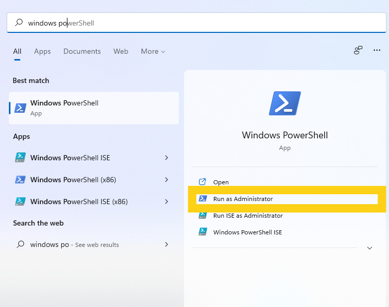
Task: Click the search magnifier icon in search box
Action: [19, 22]
